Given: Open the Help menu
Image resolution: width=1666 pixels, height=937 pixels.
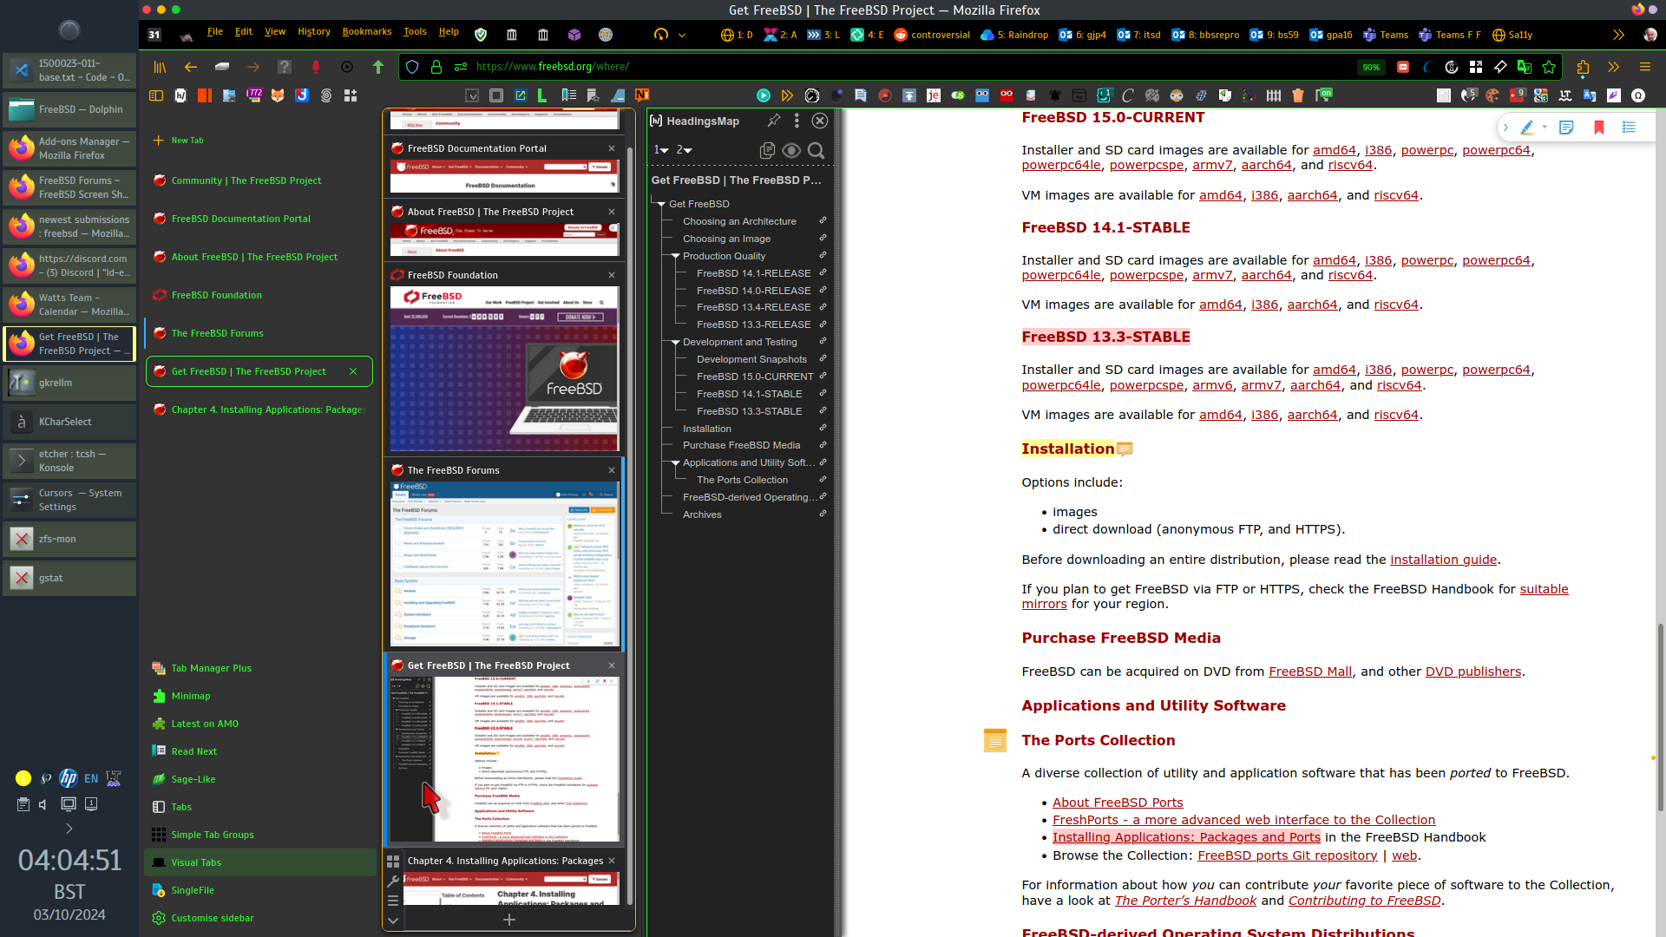Looking at the screenshot, I should click(x=449, y=32).
